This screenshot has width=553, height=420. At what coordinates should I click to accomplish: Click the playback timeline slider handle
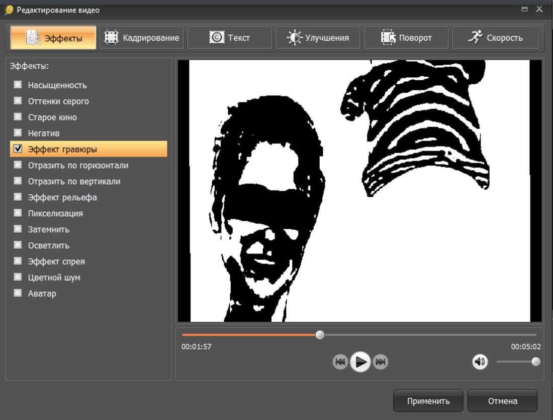click(320, 335)
